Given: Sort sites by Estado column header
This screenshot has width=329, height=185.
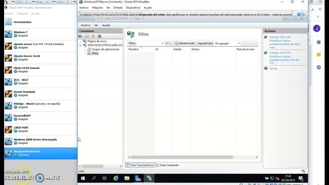Looking at the screenshot, I should coord(177,49).
